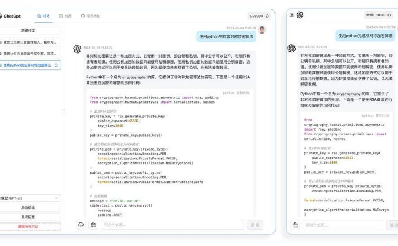Focus the message input in right window

343,225
